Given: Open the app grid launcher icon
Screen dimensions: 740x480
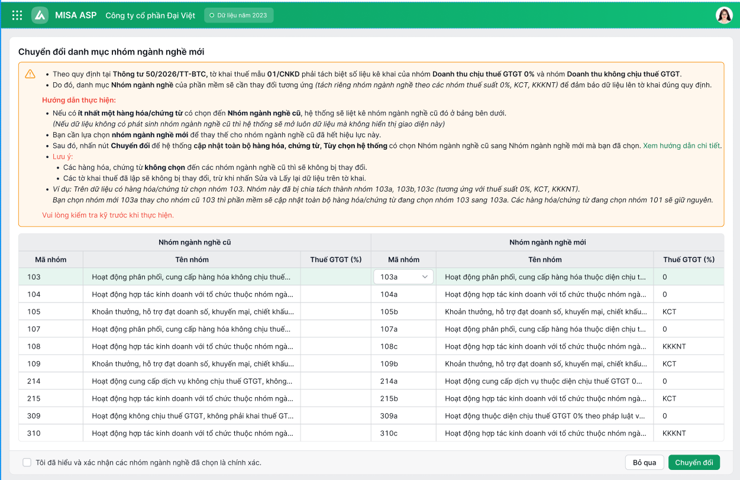Looking at the screenshot, I should tap(17, 15).
